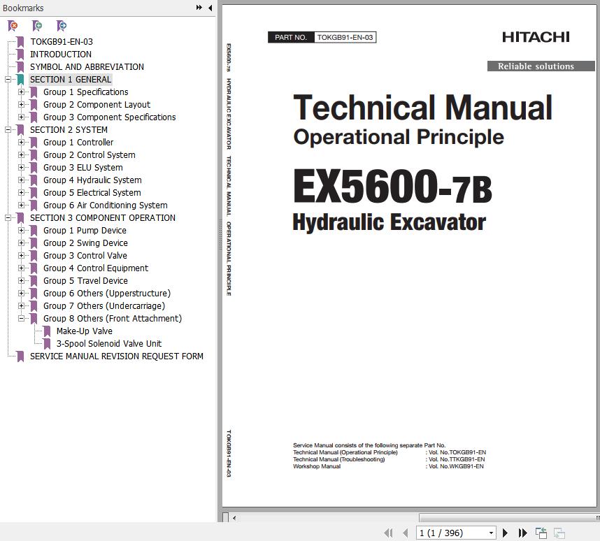This screenshot has height=541, width=600.
Task: Click the add new bookmark icon
Action: [37, 26]
